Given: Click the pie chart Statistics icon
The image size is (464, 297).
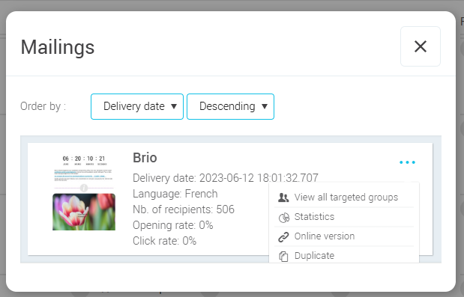Looking at the screenshot, I should coord(284,217).
